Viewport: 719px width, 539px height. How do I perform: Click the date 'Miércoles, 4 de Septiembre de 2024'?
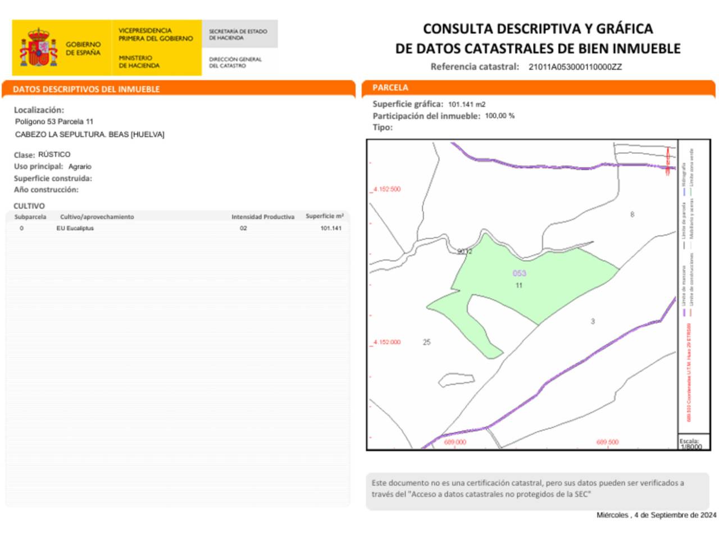point(657,515)
